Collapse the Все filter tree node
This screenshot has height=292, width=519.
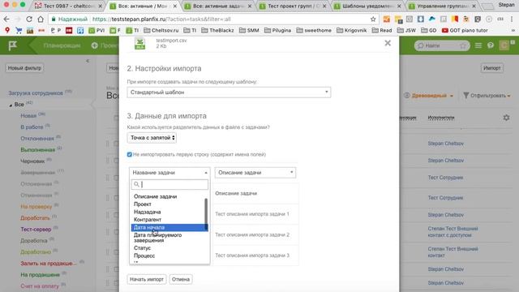click(11, 105)
